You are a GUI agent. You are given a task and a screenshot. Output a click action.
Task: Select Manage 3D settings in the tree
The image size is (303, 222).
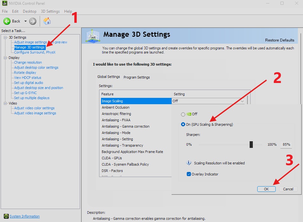29,47
